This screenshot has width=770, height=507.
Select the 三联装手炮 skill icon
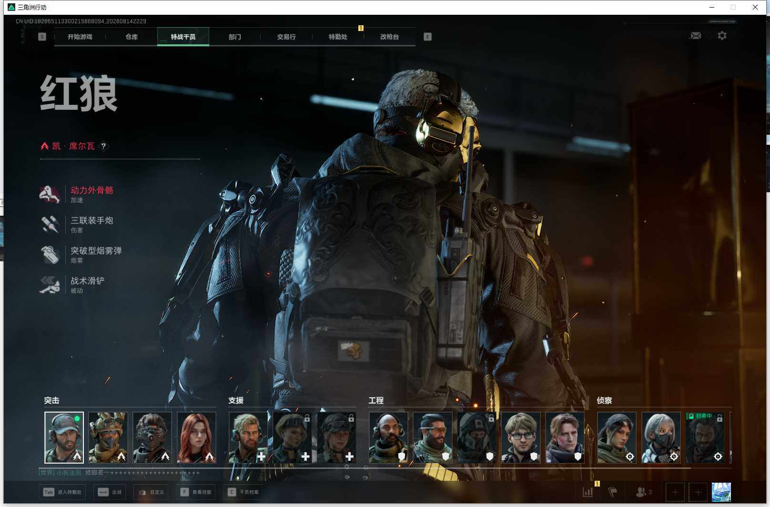pyautogui.click(x=50, y=225)
